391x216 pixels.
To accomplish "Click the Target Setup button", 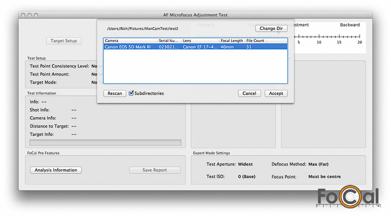I will click(x=64, y=41).
